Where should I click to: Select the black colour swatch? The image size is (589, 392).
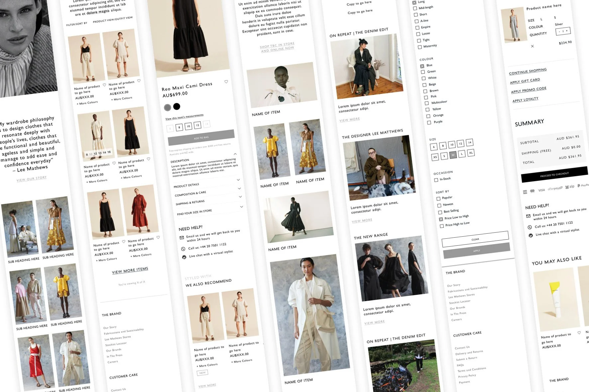tap(177, 106)
